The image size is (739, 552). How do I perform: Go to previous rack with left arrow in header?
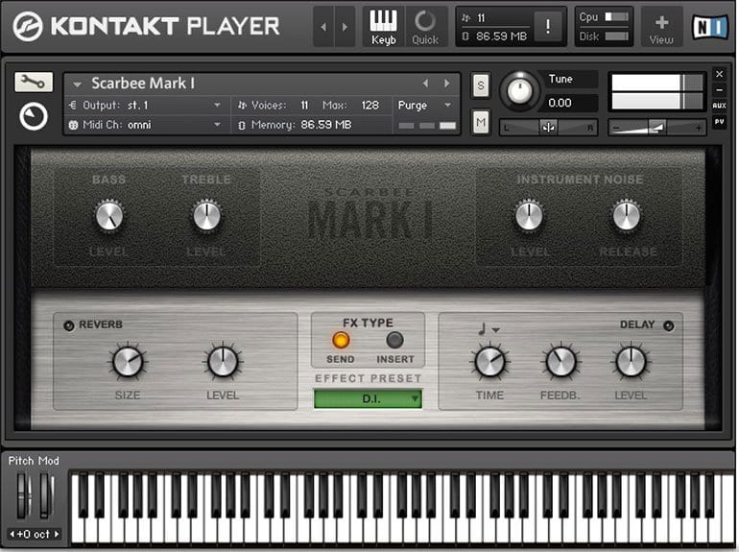323,27
